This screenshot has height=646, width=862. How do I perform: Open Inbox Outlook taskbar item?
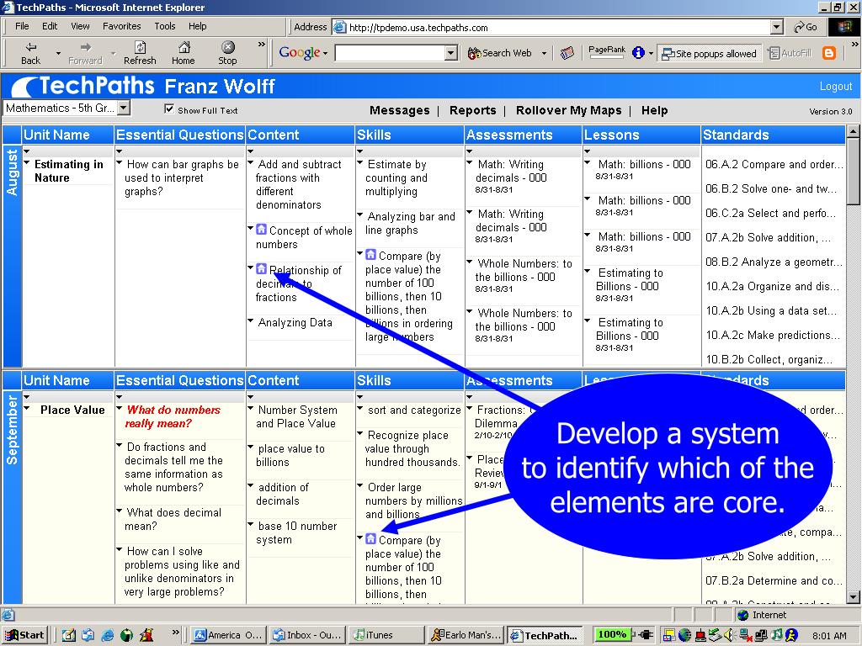point(308,635)
